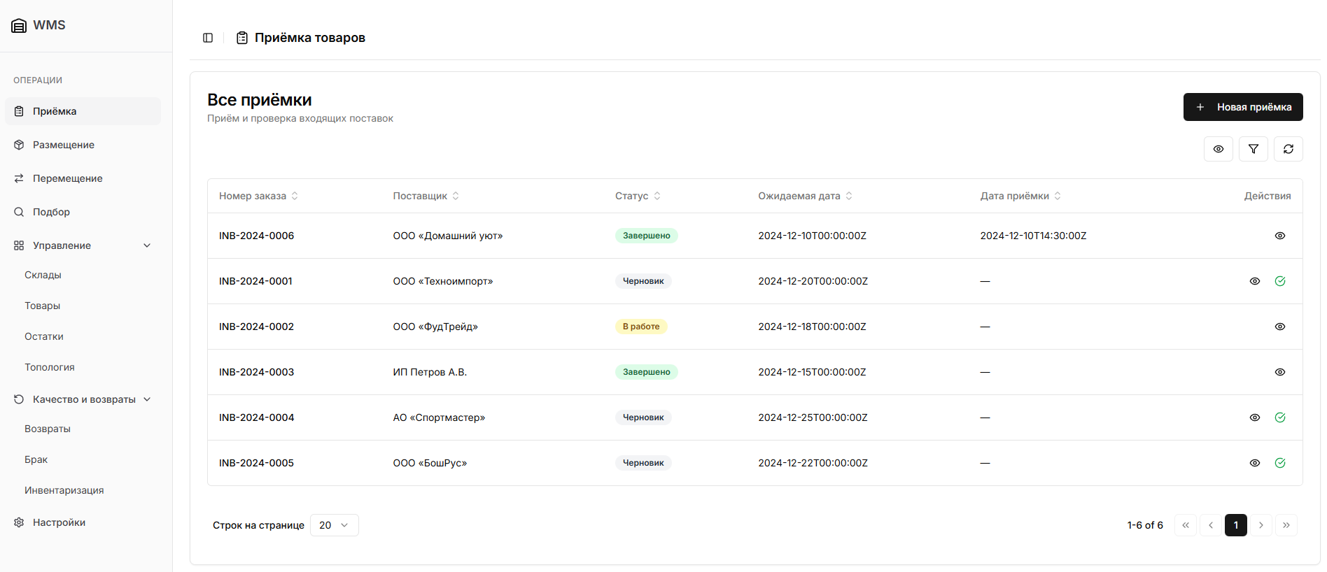The width and height of the screenshot is (1327, 572).
Task: View details of INB-2024-0006 via eye icon
Action: [x=1279, y=236]
